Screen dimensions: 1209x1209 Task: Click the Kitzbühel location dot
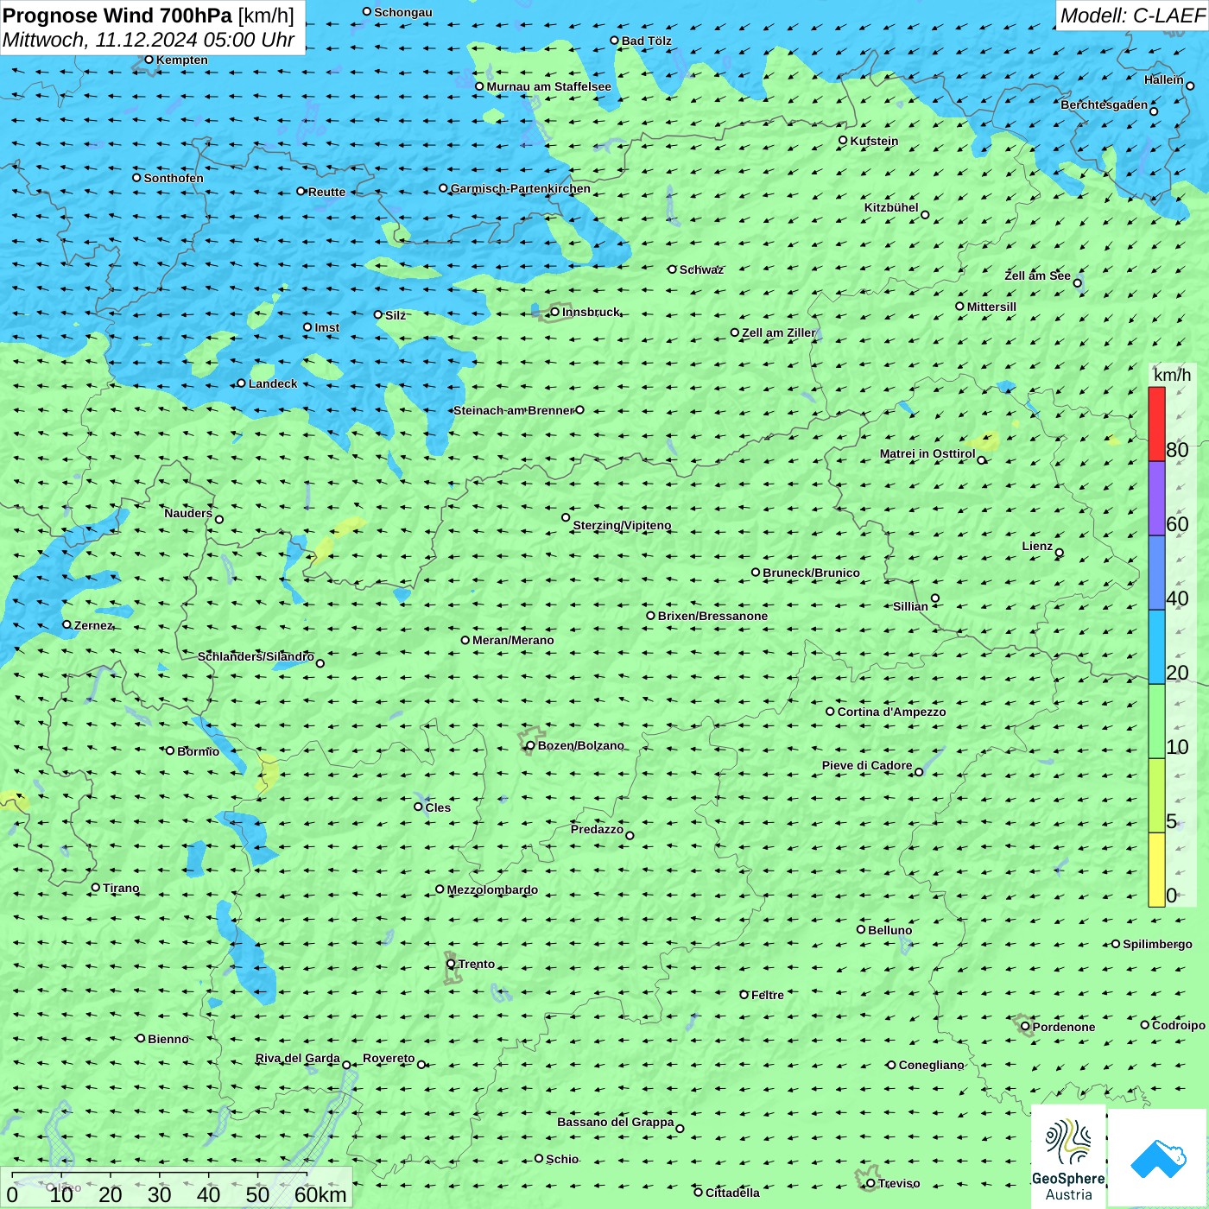(925, 214)
